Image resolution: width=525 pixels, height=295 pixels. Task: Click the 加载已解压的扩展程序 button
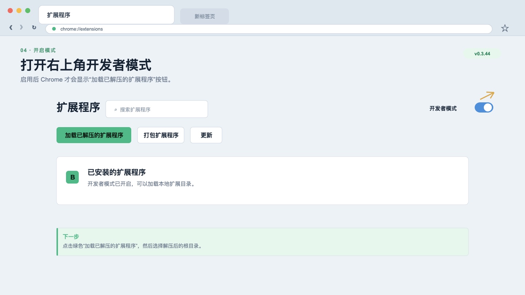click(x=94, y=135)
